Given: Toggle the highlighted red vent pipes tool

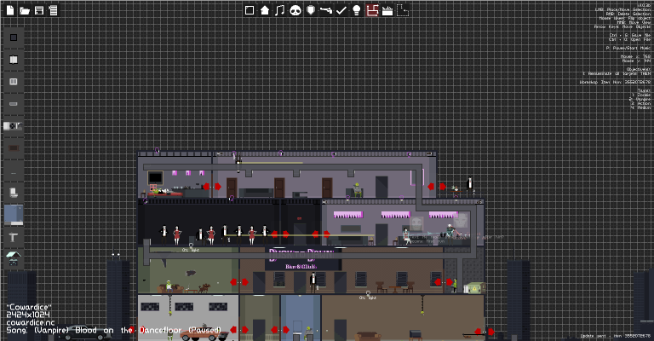Looking at the screenshot, I should (372, 10).
